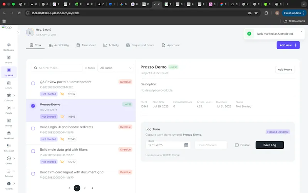
Task: Click the Add new button
Action: (x=288, y=45)
